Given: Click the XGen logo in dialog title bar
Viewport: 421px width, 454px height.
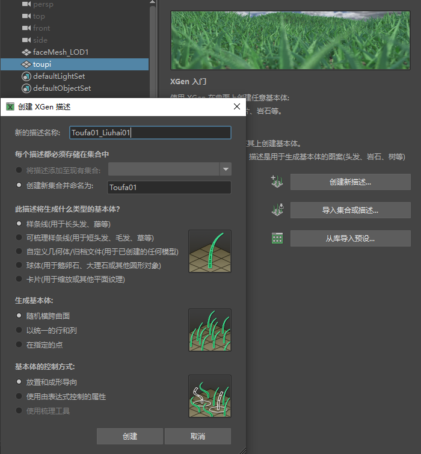Looking at the screenshot, I should pyautogui.click(x=10, y=107).
